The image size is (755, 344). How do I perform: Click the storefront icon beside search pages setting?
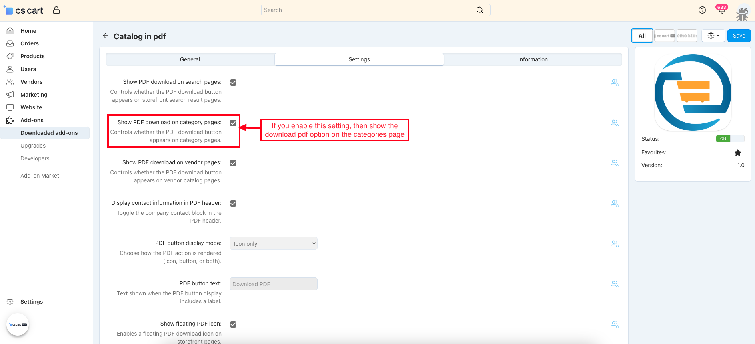(x=614, y=83)
